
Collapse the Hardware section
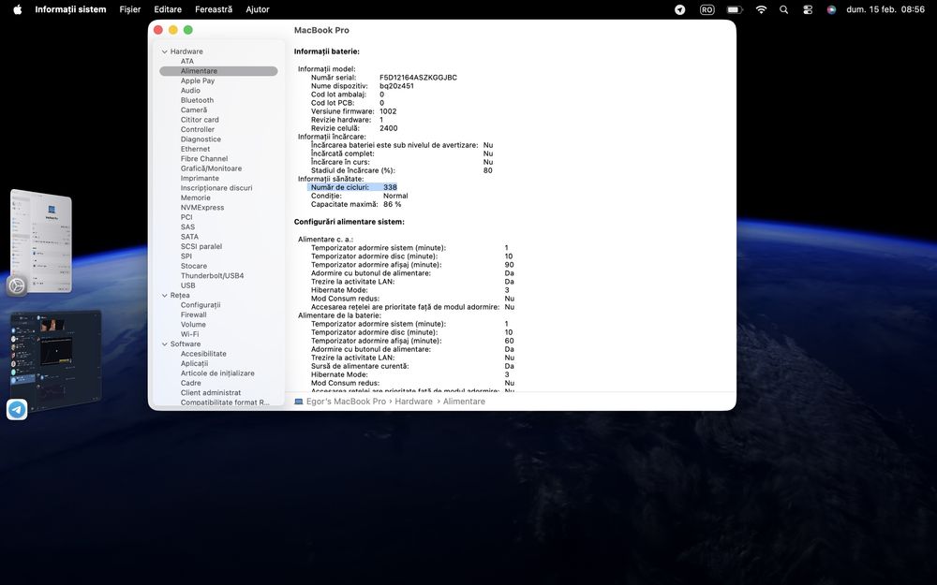point(164,51)
